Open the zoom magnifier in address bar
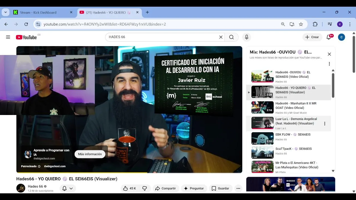This screenshot has width=356, height=200. [283, 24]
